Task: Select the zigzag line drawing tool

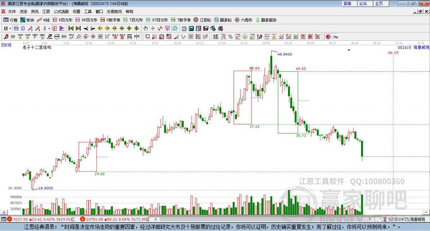Action: (x=184, y=36)
